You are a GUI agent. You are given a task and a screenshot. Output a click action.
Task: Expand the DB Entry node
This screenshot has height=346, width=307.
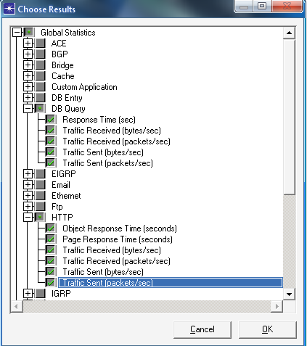28,98
